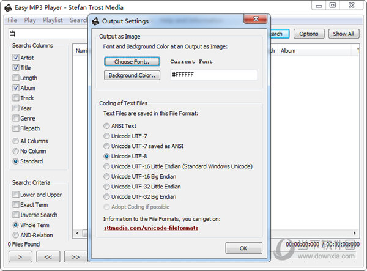Viewport: 367px width, 271px height.
Task: Select the ANSI Text radio option
Action: pos(120,126)
